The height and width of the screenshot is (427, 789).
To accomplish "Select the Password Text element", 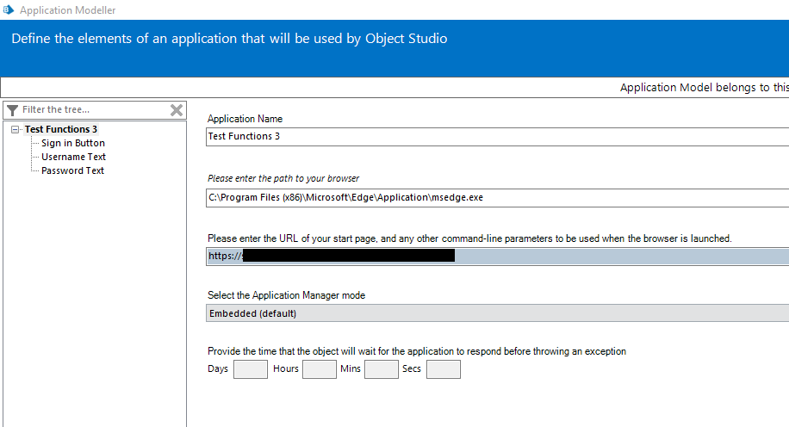I will [72, 170].
